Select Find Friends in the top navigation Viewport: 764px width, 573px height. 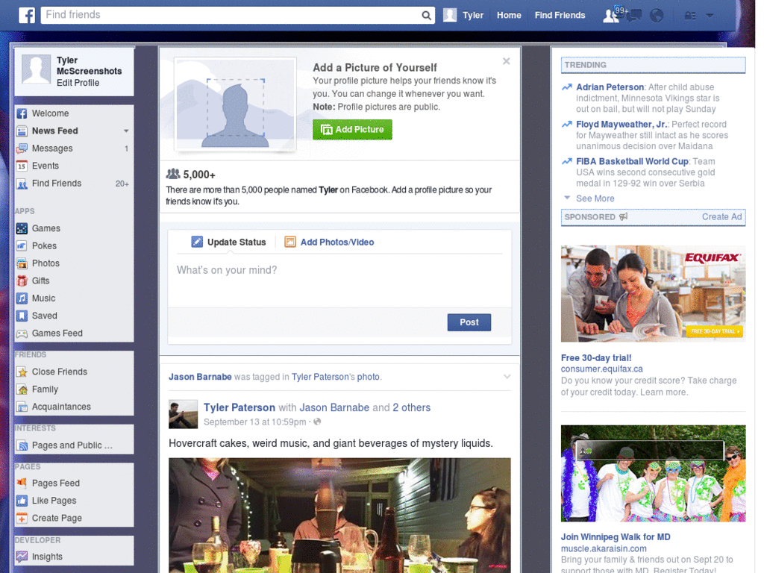coord(560,15)
